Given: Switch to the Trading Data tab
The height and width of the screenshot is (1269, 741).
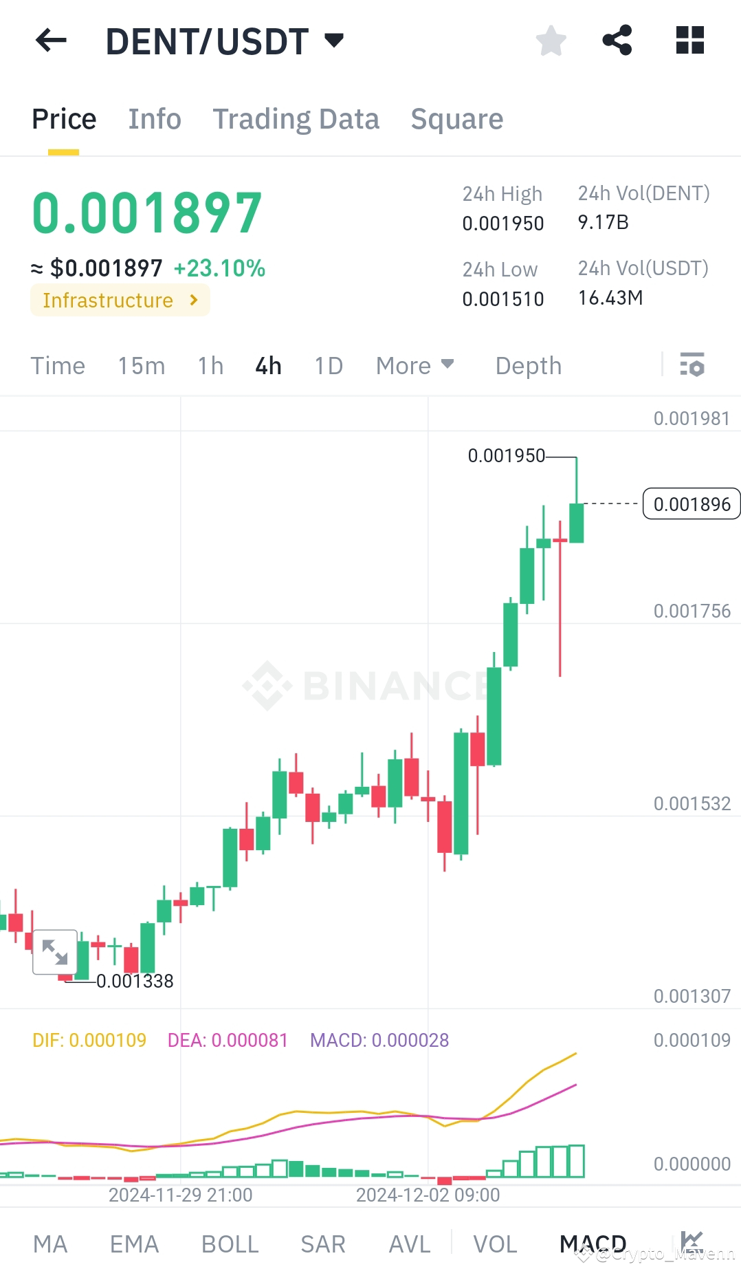Looking at the screenshot, I should pyautogui.click(x=296, y=118).
